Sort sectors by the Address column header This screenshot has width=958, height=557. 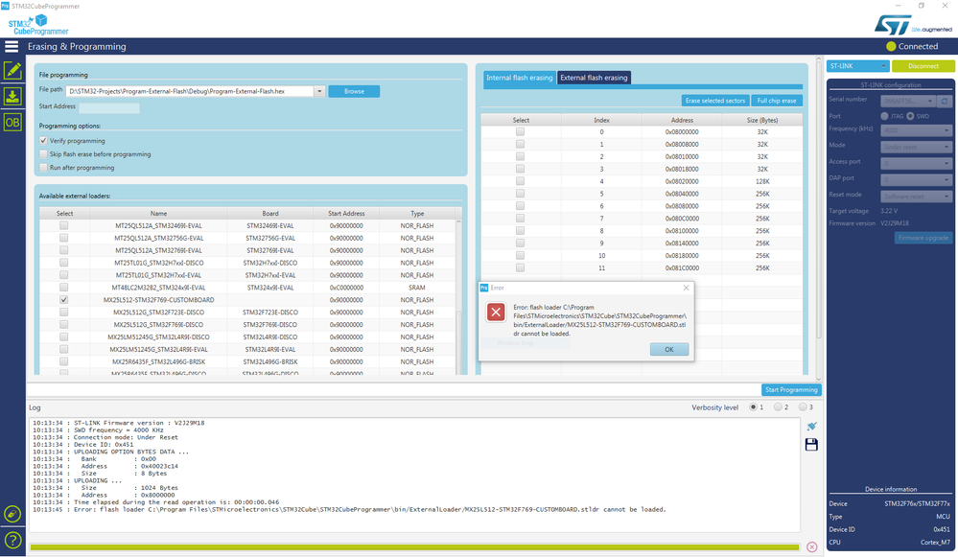tap(682, 120)
